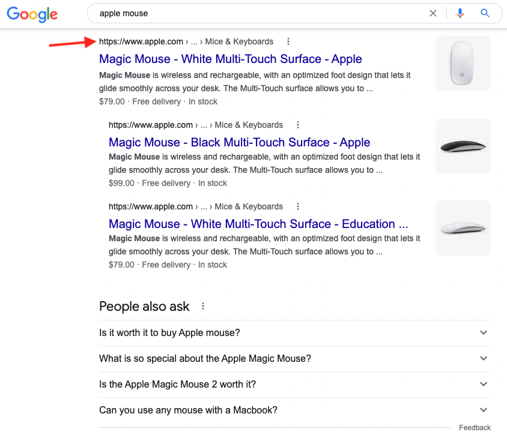Open options menu for first Apple result
The height and width of the screenshot is (441, 507).
[x=288, y=41]
